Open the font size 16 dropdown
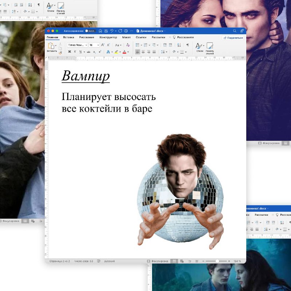The width and height of the screenshot is (291, 291). click(94, 45)
